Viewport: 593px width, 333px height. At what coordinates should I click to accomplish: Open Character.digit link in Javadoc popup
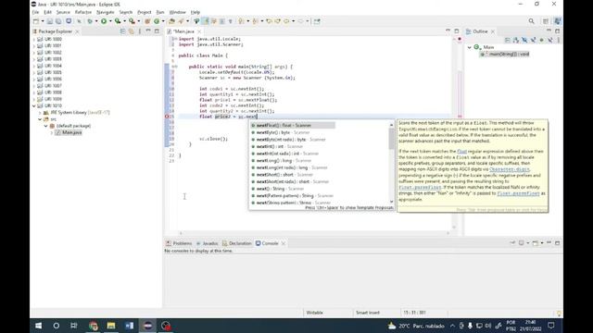[x=509, y=169]
